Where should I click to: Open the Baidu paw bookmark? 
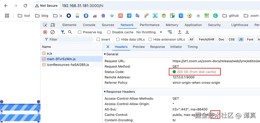pyautogui.click(x=103, y=16)
